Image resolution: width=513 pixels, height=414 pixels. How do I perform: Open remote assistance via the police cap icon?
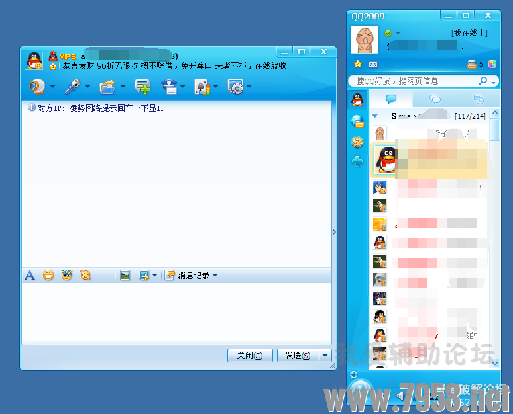pos(169,87)
